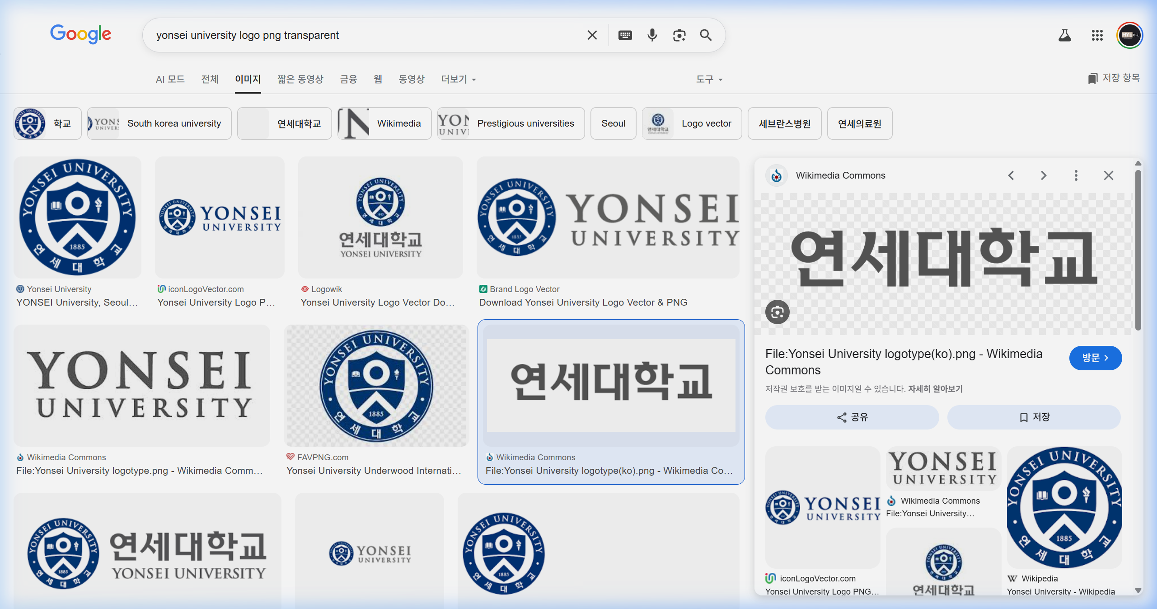Open Wikimedia YONSEI UNIVERSITY logotype thumbnail
Viewport: 1157px width, 609px height.
[x=142, y=386]
